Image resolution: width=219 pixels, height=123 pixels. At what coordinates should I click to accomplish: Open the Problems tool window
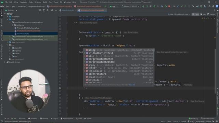coord(33,119)
